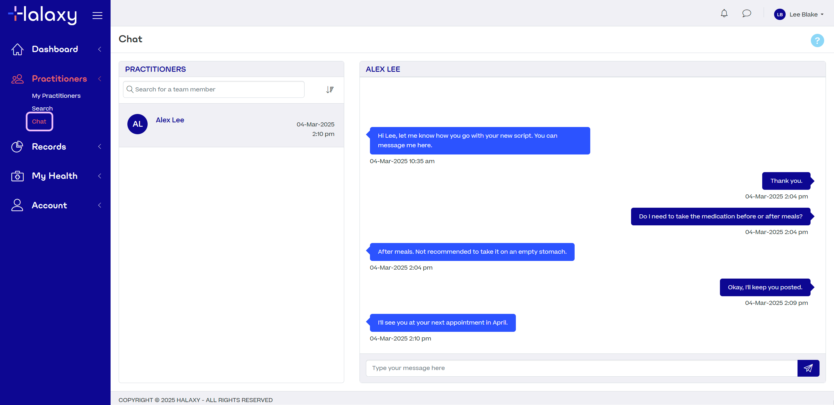Collapse the My Health section chevron
Image resolution: width=834 pixels, height=405 pixels.
pyautogui.click(x=100, y=176)
